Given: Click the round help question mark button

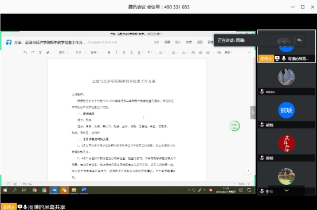Looking at the screenshot, I should click(248, 171).
